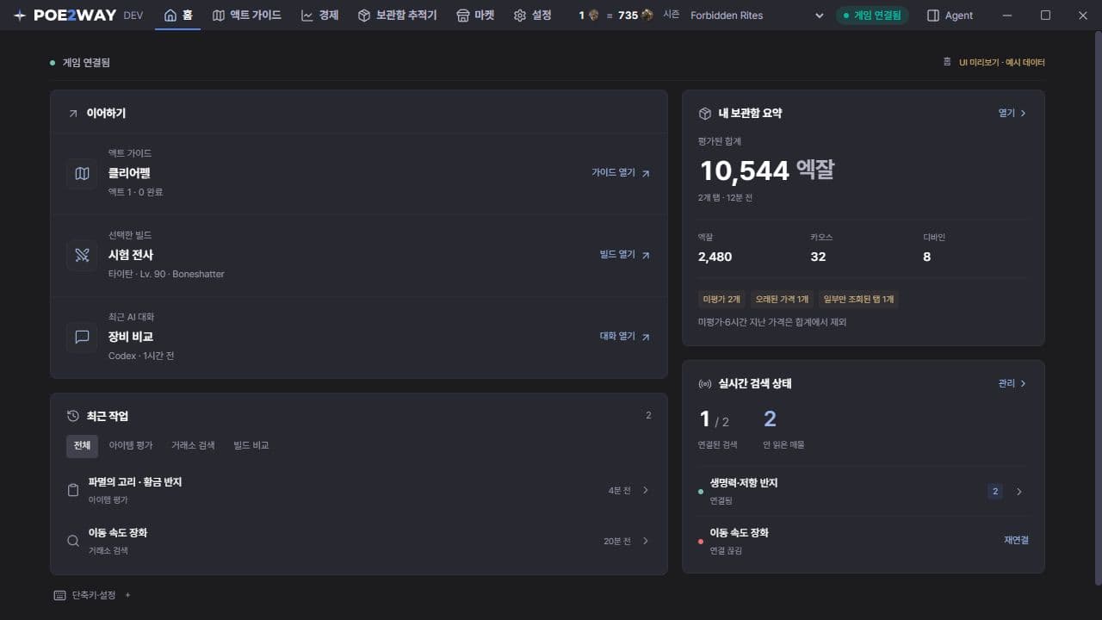The width and height of the screenshot is (1102, 620).
Task: Click the 내 보관함 요약 box icon
Action: pos(705,114)
